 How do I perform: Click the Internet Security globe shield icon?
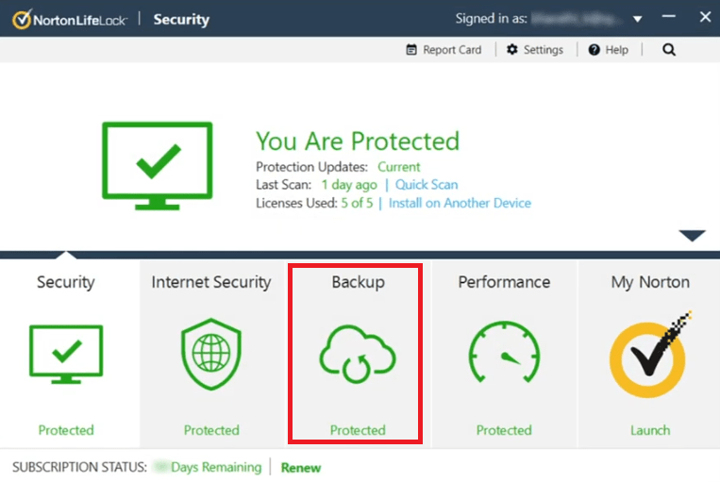[211, 354]
